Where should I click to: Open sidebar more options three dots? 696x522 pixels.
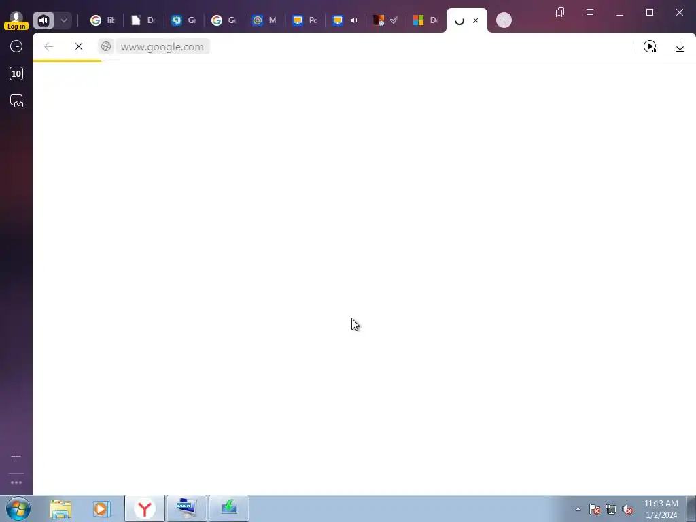(16, 483)
